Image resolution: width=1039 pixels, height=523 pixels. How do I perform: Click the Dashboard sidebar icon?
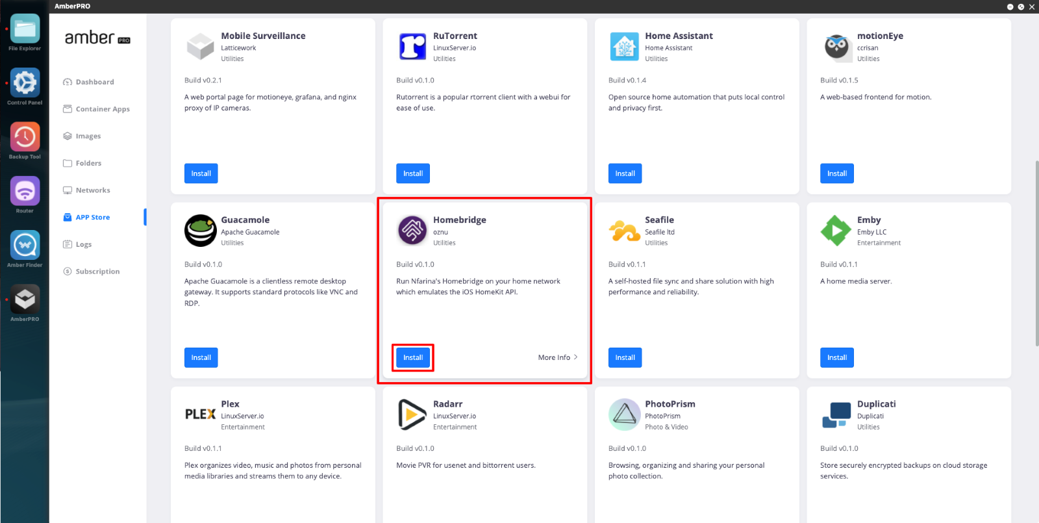click(67, 82)
